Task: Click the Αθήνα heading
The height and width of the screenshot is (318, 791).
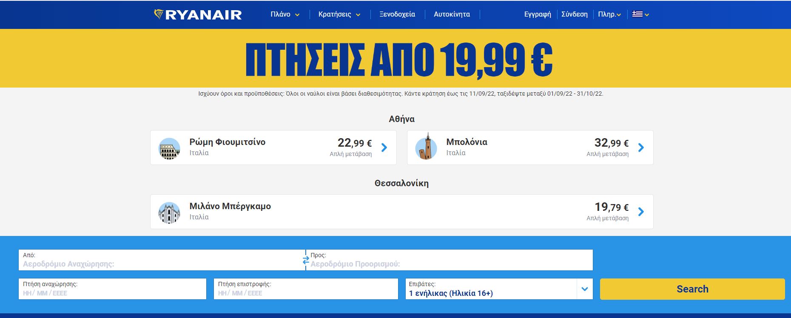Action: tap(401, 119)
